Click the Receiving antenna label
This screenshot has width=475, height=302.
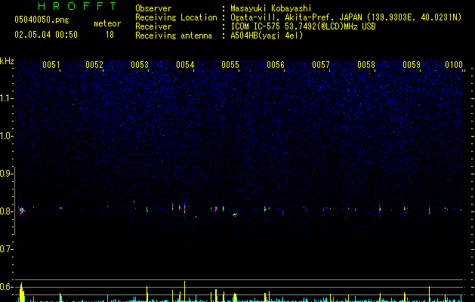[x=174, y=35]
